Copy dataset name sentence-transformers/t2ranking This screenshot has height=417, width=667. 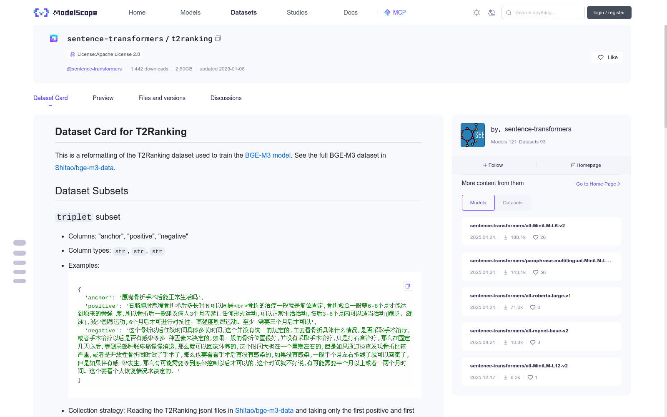pyautogui.click(x=218, y=38)
